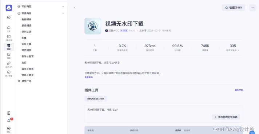Select 科学与教育 category

(x=28, y=56)
